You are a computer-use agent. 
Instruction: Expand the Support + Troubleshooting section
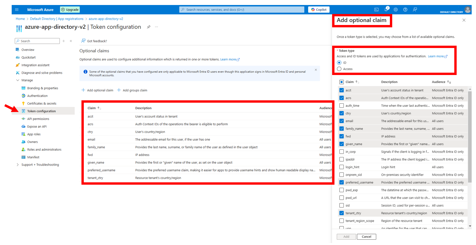(17, 164)
